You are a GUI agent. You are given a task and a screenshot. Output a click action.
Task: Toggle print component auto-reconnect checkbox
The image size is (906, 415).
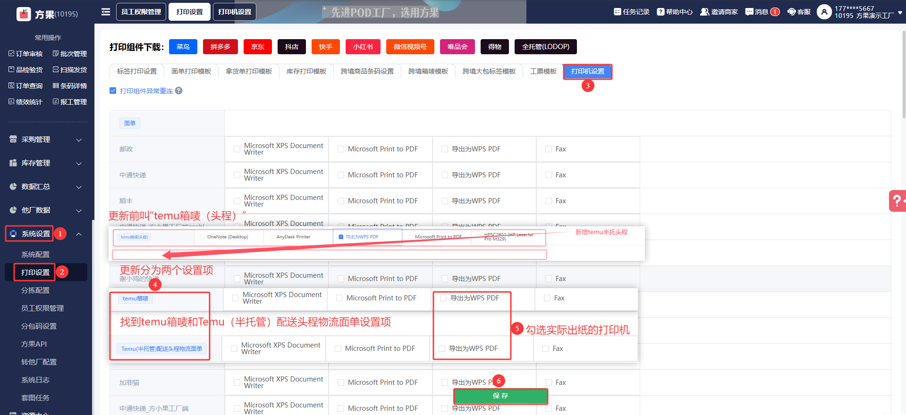click(x=113, y=91)
